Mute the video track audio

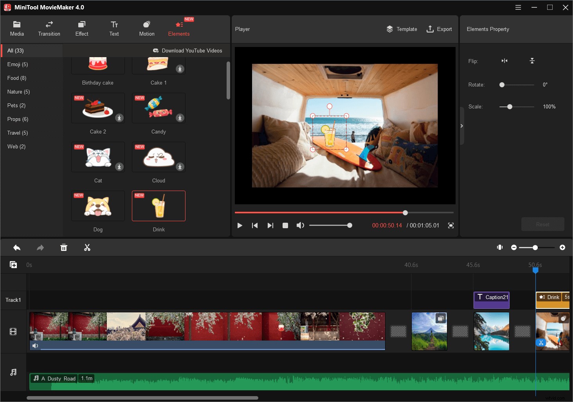pos(36,346)
